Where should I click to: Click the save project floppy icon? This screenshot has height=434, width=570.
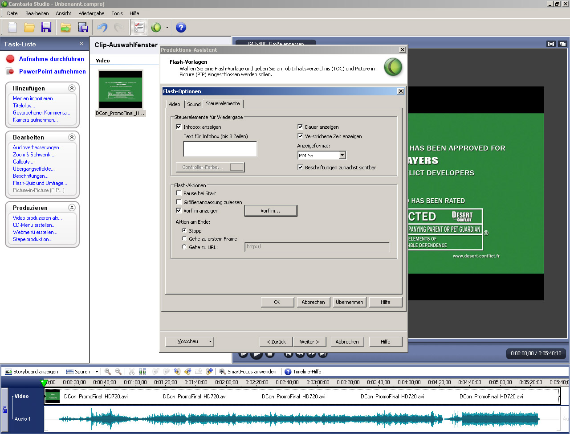(x=46, y=28)
